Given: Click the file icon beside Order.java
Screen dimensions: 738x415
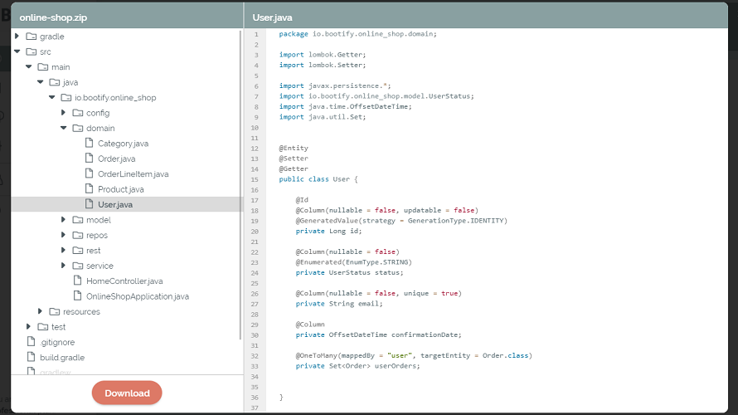Looking at the screenshot, I should (x=90, y=159).
